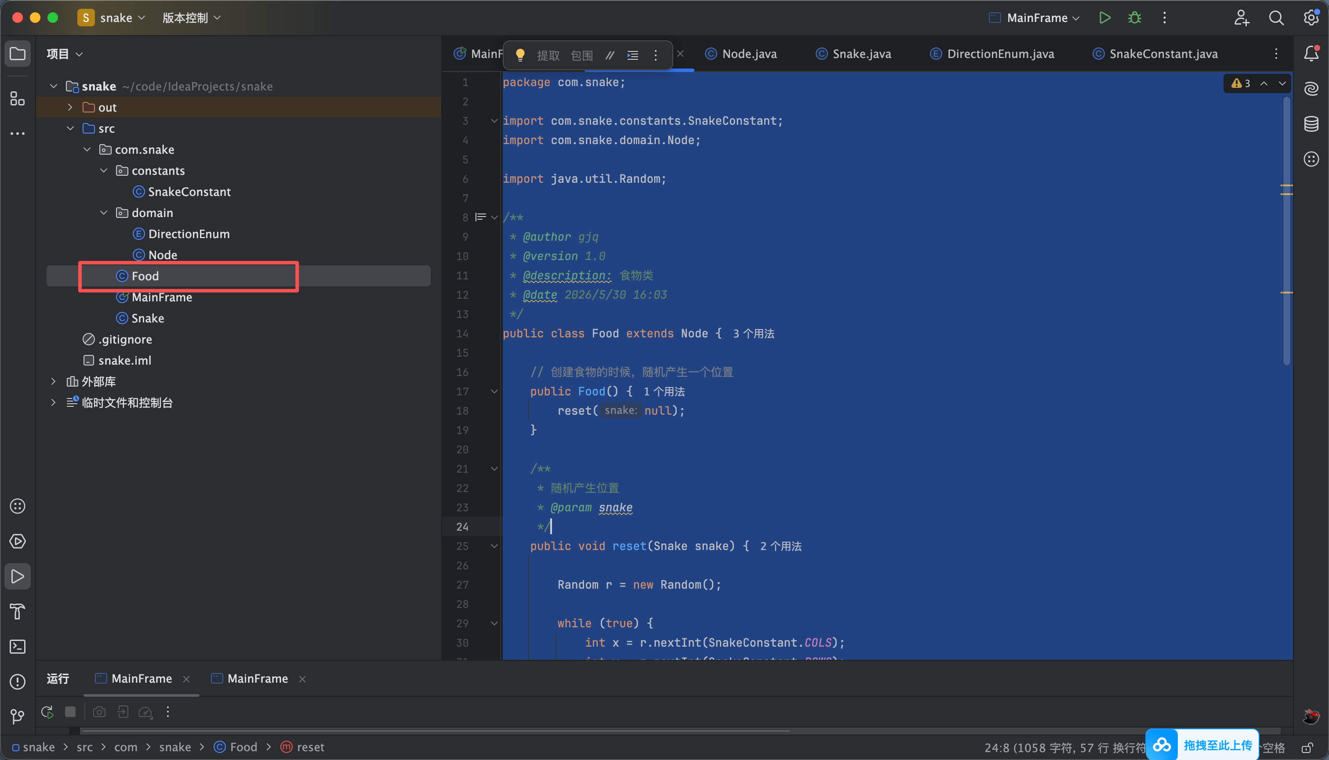Debug MainFrame with the bug icon
The height and width of the screenshot is (760, 1329).
1135,18
